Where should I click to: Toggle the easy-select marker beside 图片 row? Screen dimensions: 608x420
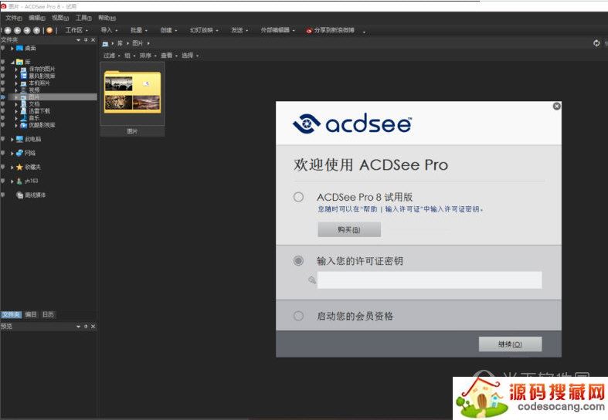[3, 97]
